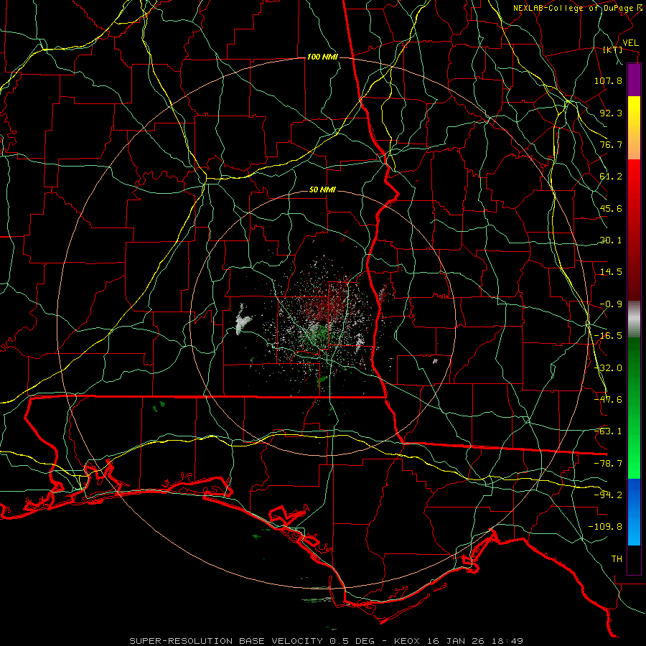The width and height of the screenshot is (646, 646).
Task: Click the 92.3 legend value
Action: [x=611, y=113]
